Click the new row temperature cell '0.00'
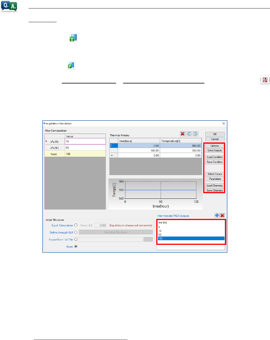270x340 pixels. point(181,155)
